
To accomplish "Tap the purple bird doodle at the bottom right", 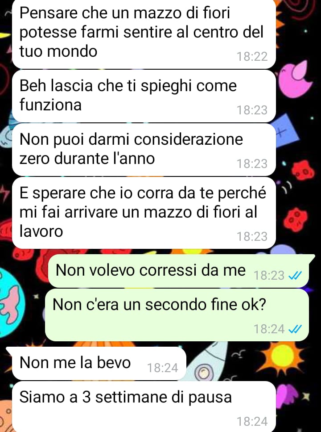I will pos(288,396).
